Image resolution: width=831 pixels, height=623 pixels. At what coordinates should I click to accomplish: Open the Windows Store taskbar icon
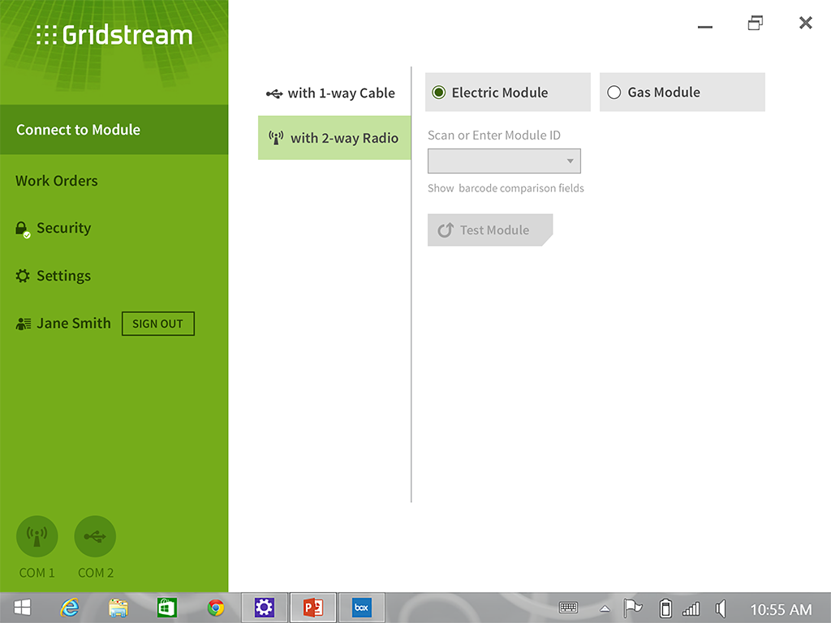(167, 608)
